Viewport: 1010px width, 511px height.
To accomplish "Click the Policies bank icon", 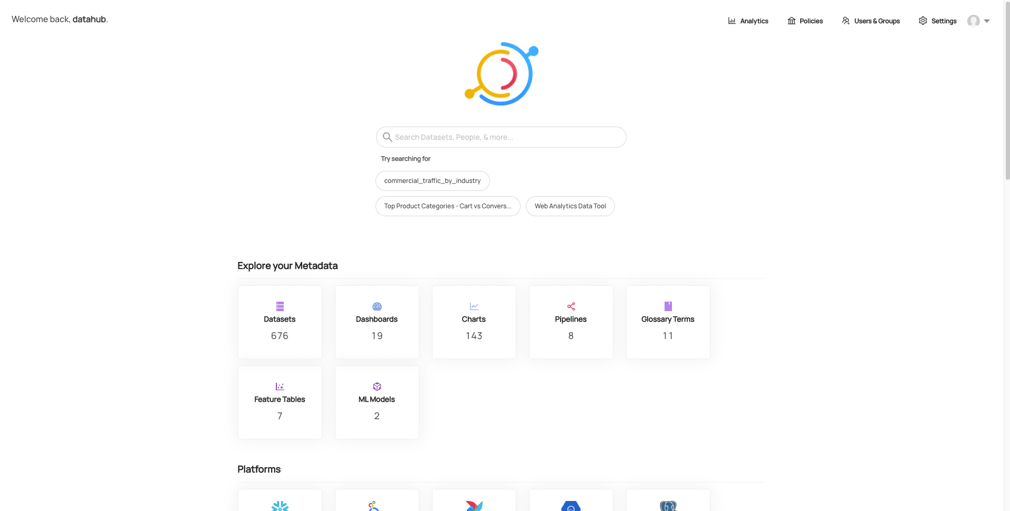I will click(x=791, y=21).
